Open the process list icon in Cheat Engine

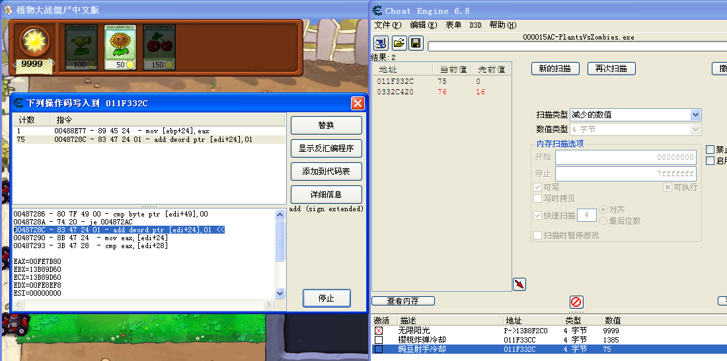click(381, 44)
